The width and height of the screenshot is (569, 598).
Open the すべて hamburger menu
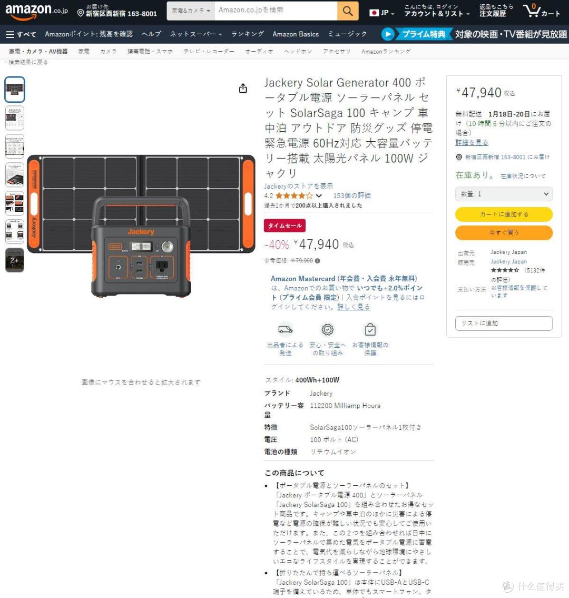click(x=21, y=34)
